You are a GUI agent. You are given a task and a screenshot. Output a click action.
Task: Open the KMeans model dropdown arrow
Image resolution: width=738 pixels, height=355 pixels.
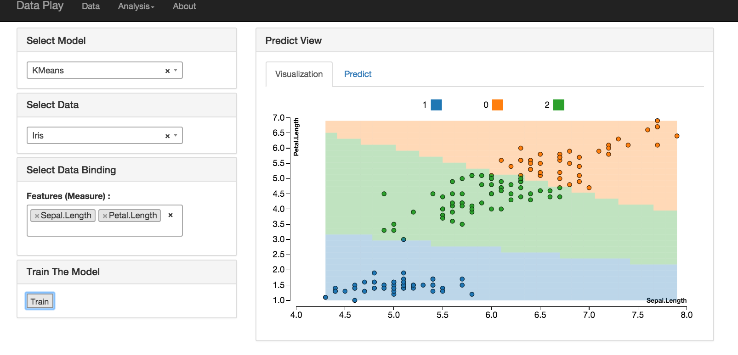176,70
